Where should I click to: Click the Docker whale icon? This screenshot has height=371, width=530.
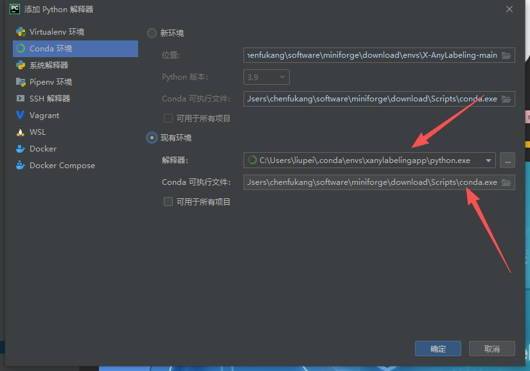coord(21,148)
